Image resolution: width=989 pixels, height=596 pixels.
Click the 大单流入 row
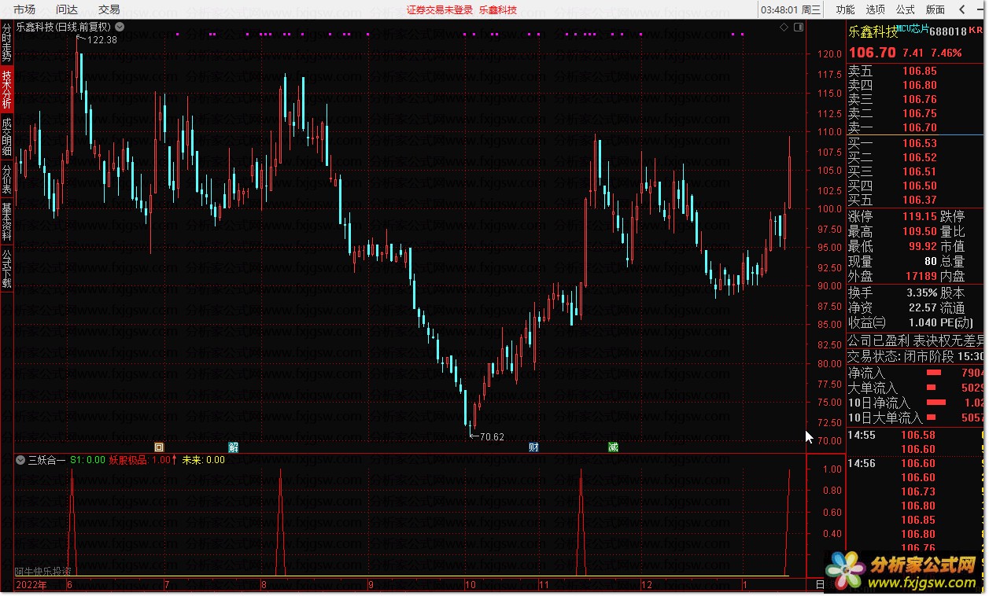(916, 388)
